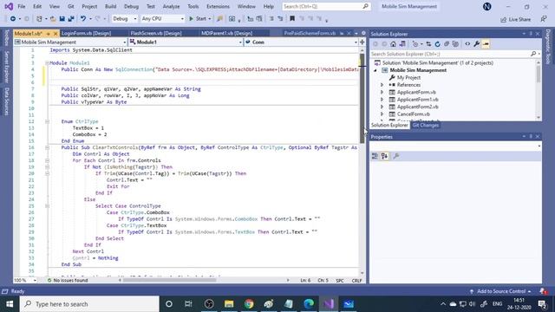Image resolution: width=555 pixels, height=312 pixels.
Task: Click the Comment out lines icon
Action: [x=271, y=19]
